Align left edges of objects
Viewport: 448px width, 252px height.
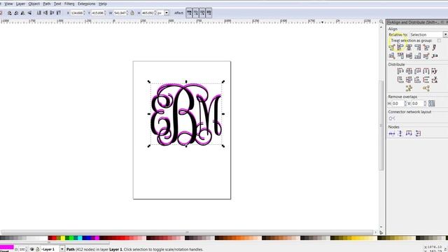[x=400, y=48]
